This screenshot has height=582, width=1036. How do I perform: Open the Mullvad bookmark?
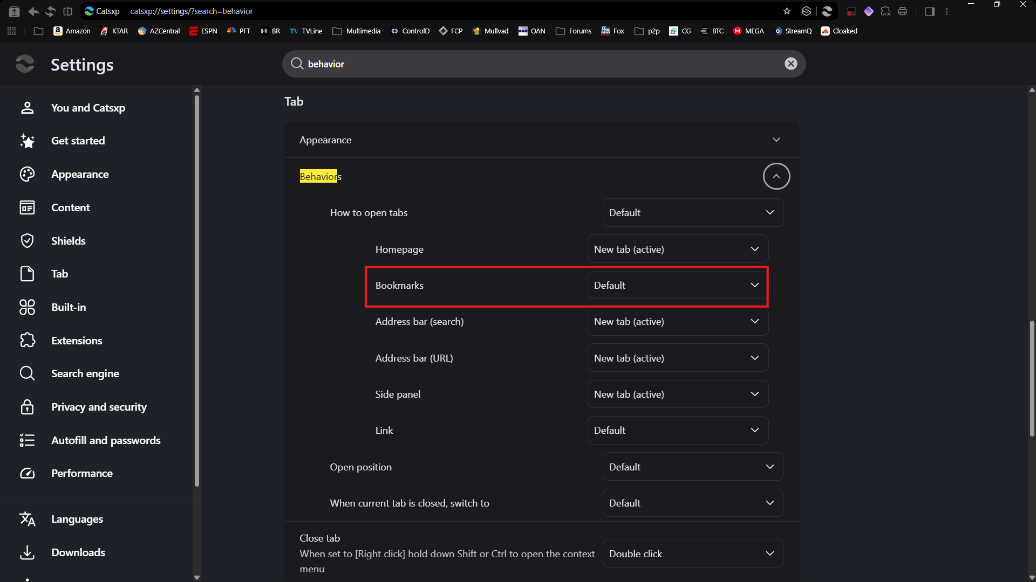pyautogui.click(x=490, y=31)
